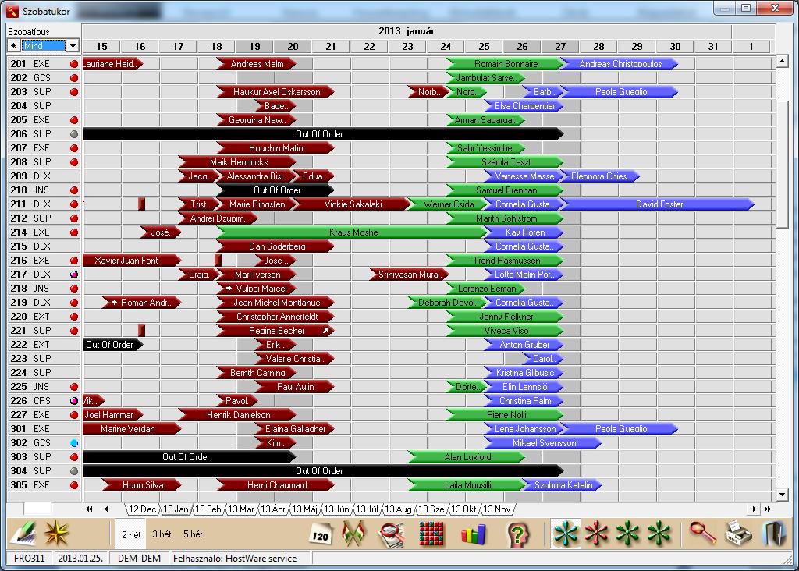Open help with the question mark head icon
This screenshot has width=799, height=571.
click(518, 534)
